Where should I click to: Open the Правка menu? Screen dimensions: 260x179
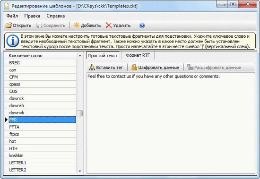tap(32, 16)
